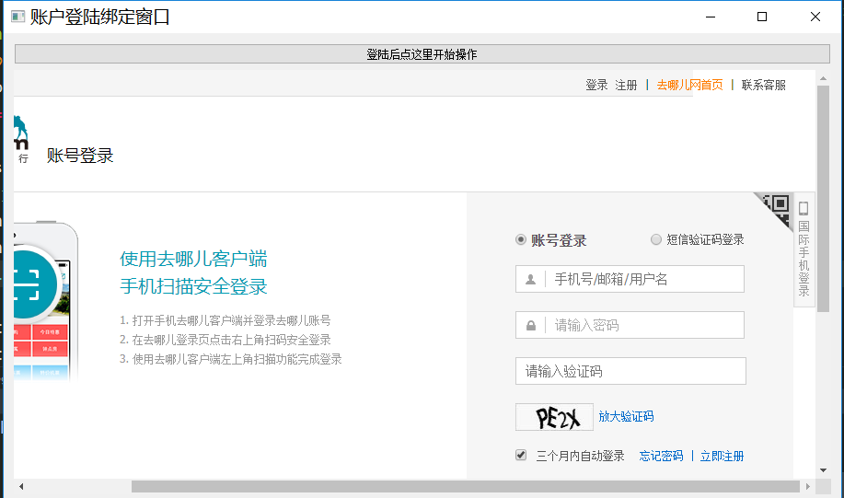Open 登录 link in top navigation
Image resolution: width=844 pixels, height=498 pixels.
tap(596, 85)
